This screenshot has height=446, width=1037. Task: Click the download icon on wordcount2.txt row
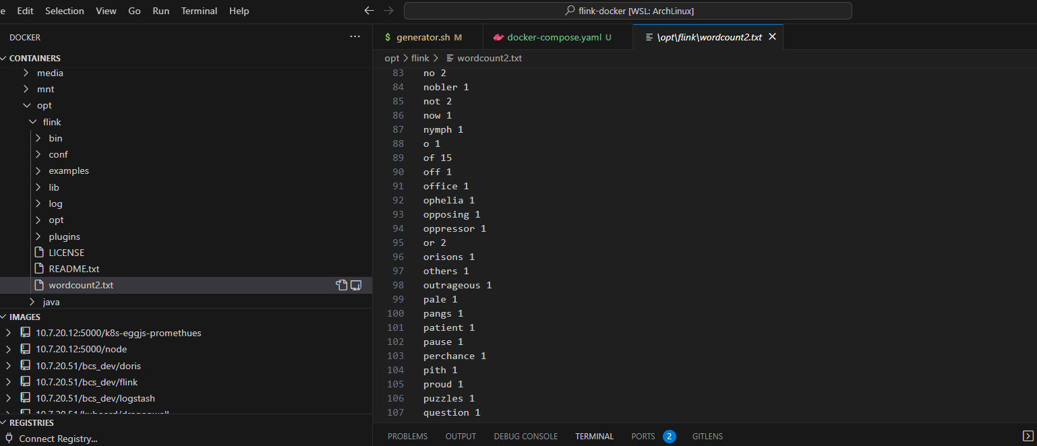click(357, 285)
